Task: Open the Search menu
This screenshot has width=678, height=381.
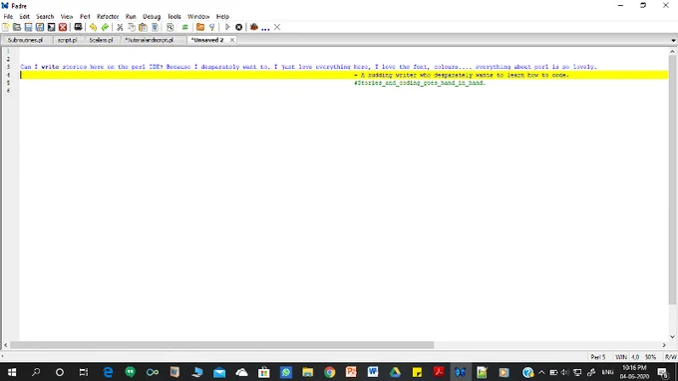Action: click(45, 16)
